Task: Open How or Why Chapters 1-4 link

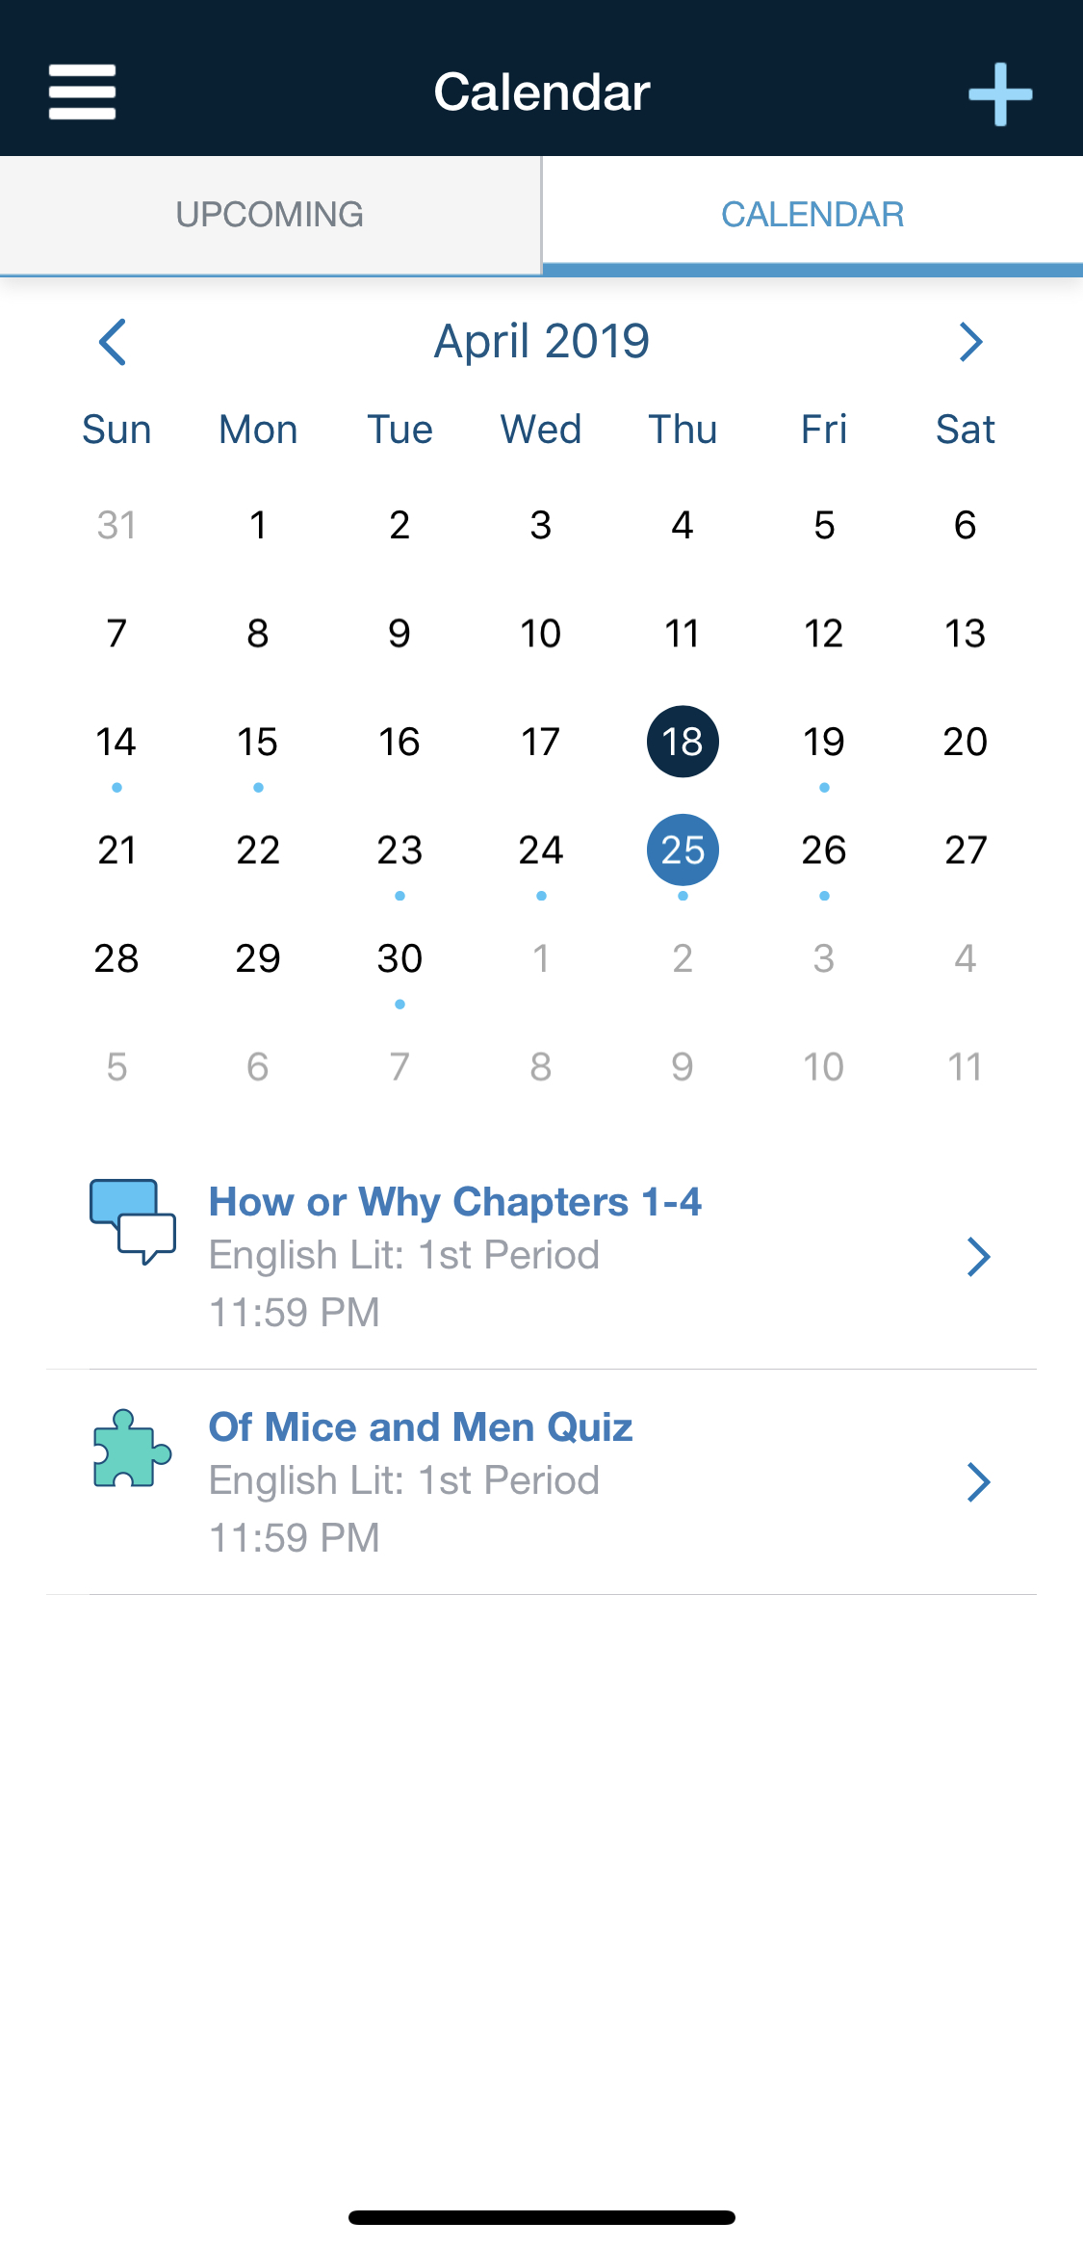Action: 455,1202
